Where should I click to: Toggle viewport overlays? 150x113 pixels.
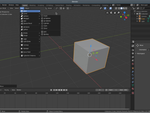pos(111,8)
